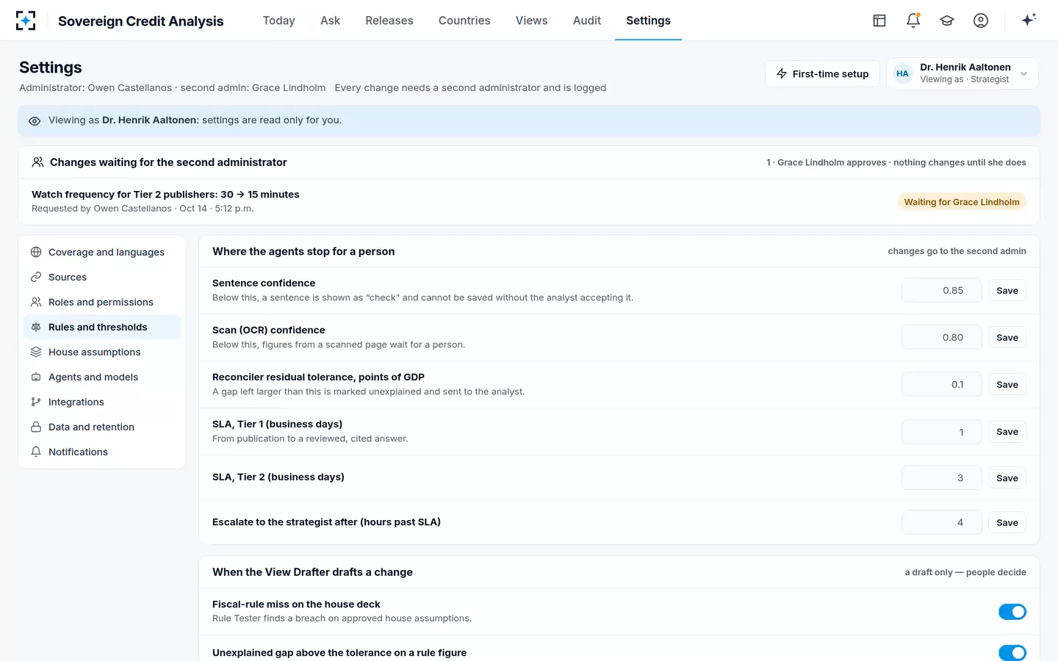
Task: Click the layout panel icon in header
Action: (879, 21)
